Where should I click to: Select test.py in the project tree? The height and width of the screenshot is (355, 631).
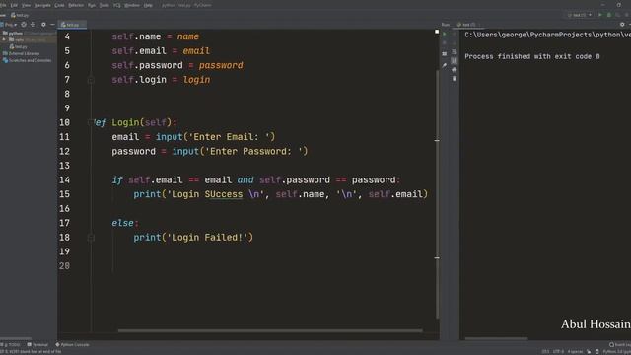(19, 46)
